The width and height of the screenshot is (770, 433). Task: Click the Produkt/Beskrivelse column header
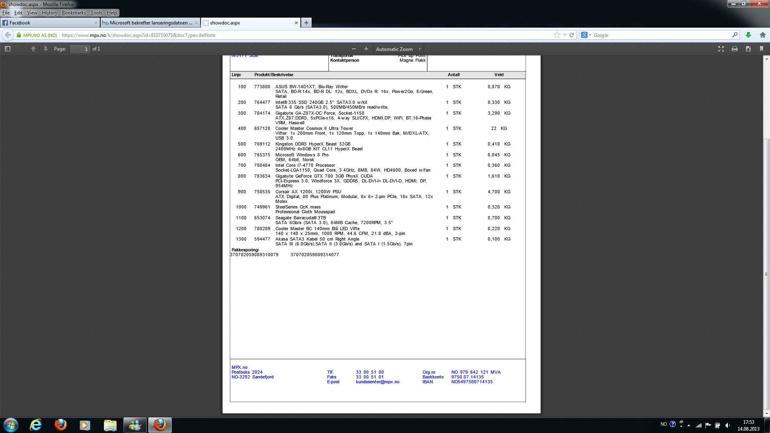point(274,75)
